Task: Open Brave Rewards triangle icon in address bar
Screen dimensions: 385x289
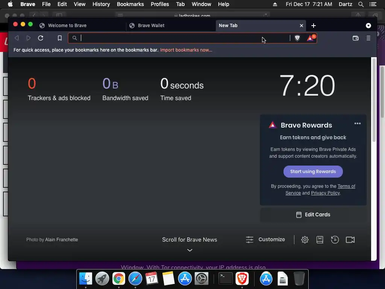Action: [311, 38]
